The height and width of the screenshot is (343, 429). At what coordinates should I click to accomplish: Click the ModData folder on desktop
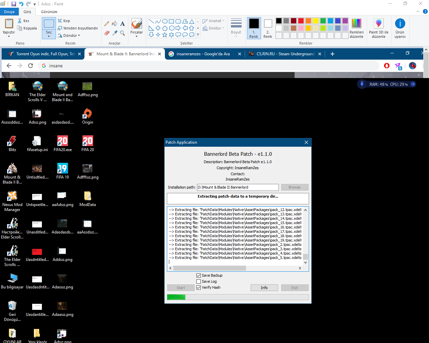point(87,199)
